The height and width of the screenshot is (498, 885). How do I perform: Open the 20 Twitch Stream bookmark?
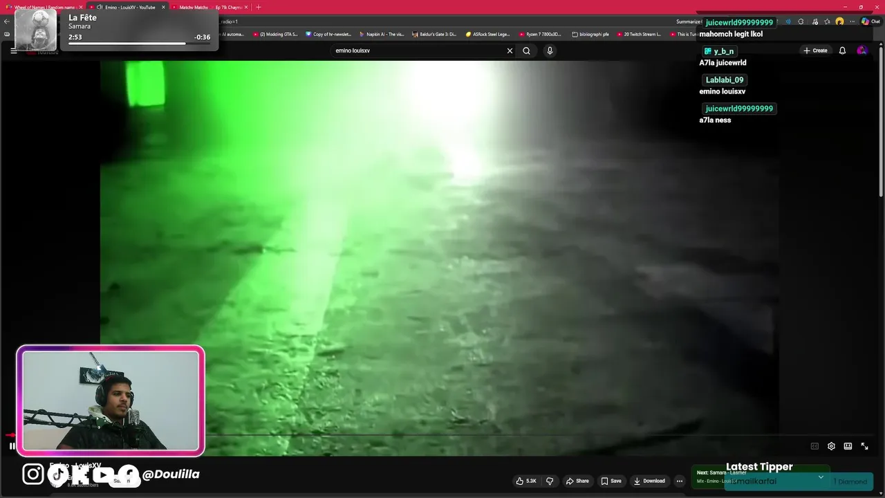point(639,34)
